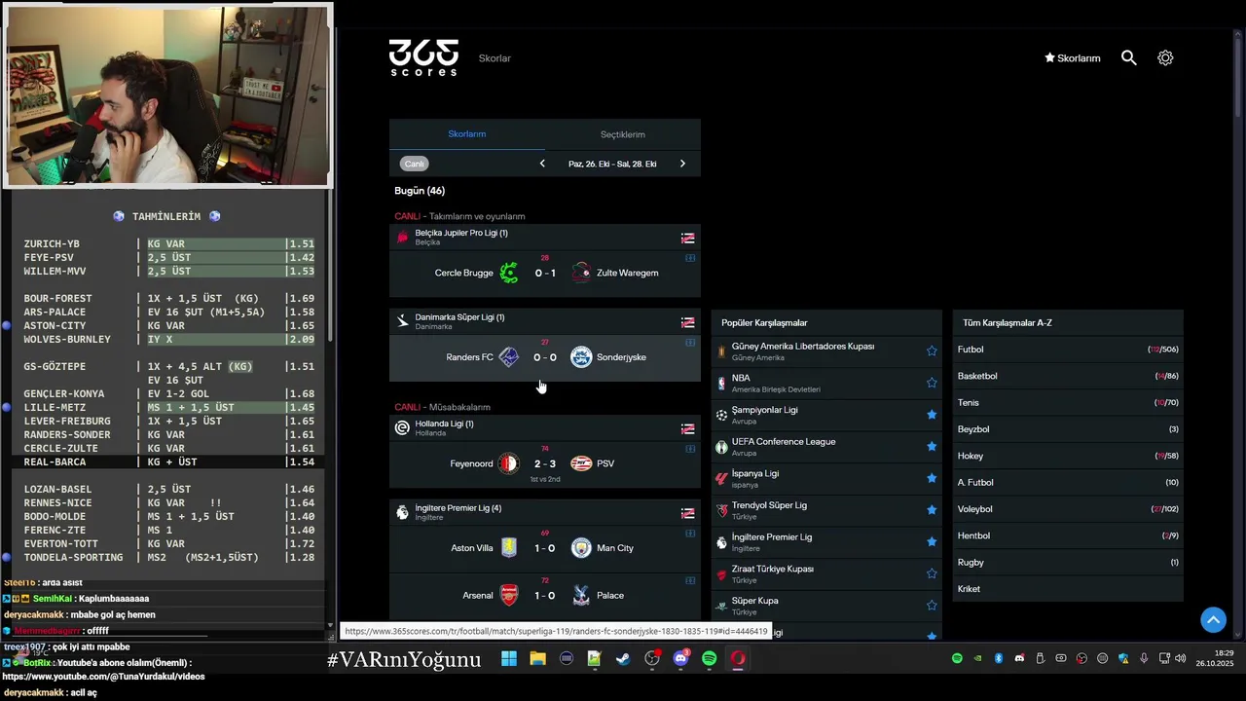The height and width of the screenshot is (701, 1246).
Task: Open the Danimarka Süper Ligi (1) league header
Action: pyautogui.click(x=544, y=321)
